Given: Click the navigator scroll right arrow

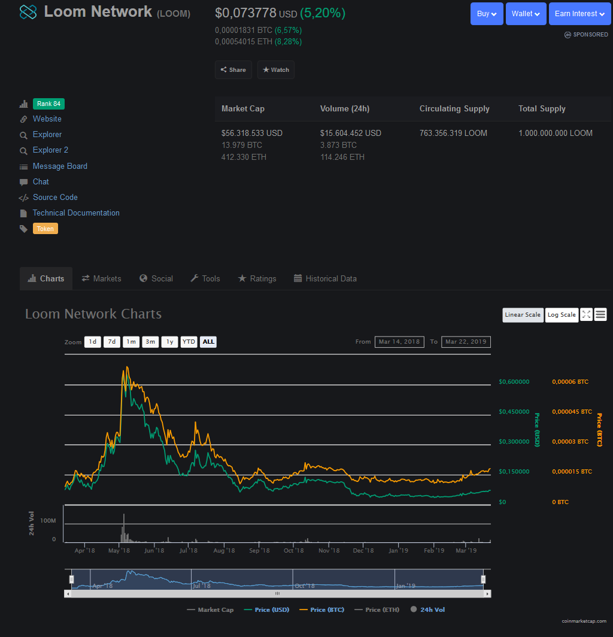Looking at the screenshot, I should [x=487, y=594].
